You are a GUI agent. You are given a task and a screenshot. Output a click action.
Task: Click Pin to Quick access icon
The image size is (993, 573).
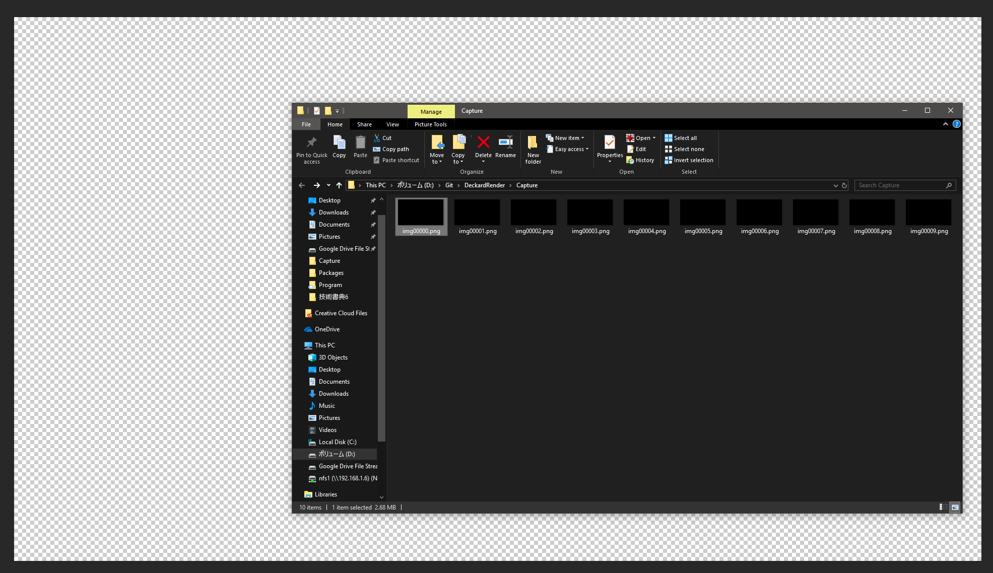(311, 142)
